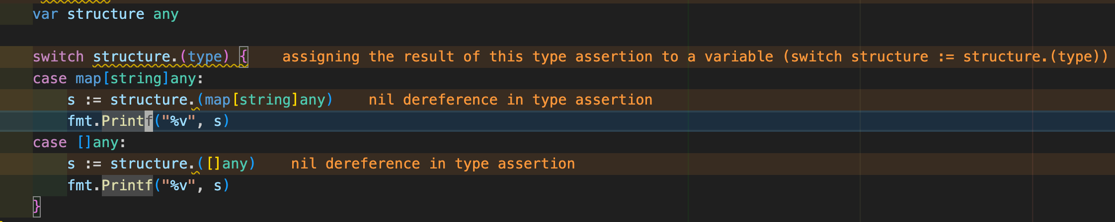Click the underlined 'structure.(type)' expression
1115x222 pixels.
161,56
